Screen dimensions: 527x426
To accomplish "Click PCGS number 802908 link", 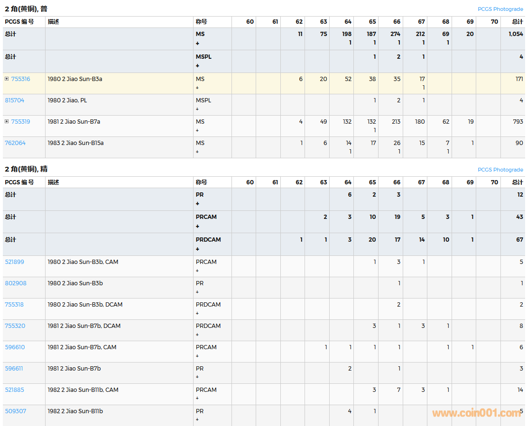I will click(x=16, y=283).
